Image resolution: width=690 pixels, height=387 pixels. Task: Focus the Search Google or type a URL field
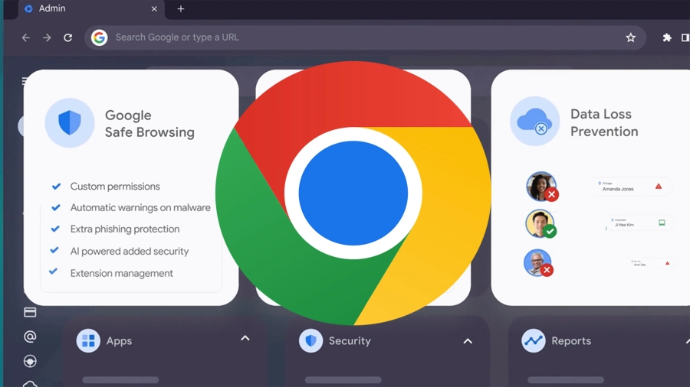click(x=365, y=37)
